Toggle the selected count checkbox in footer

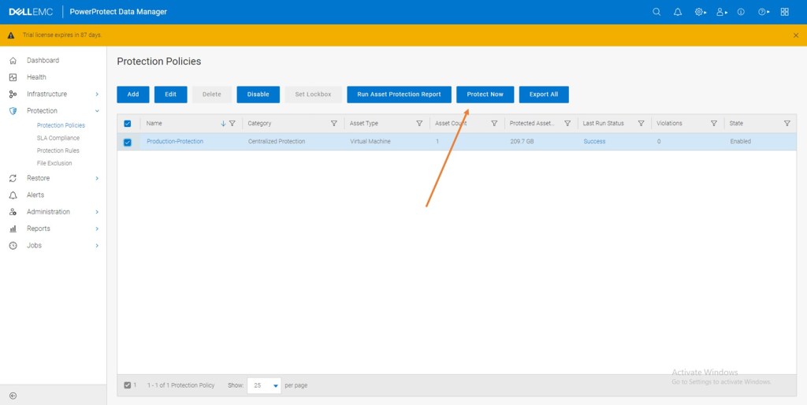pyautogui.click(x=128, y=385)
